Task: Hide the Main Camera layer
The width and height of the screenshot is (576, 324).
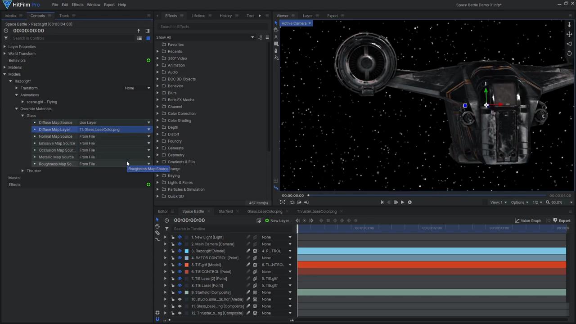Action: point(180,244)
